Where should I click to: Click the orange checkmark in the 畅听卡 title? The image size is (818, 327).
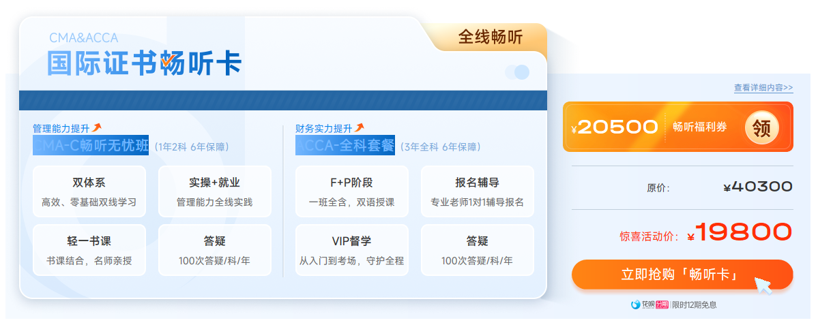point(169,63)
